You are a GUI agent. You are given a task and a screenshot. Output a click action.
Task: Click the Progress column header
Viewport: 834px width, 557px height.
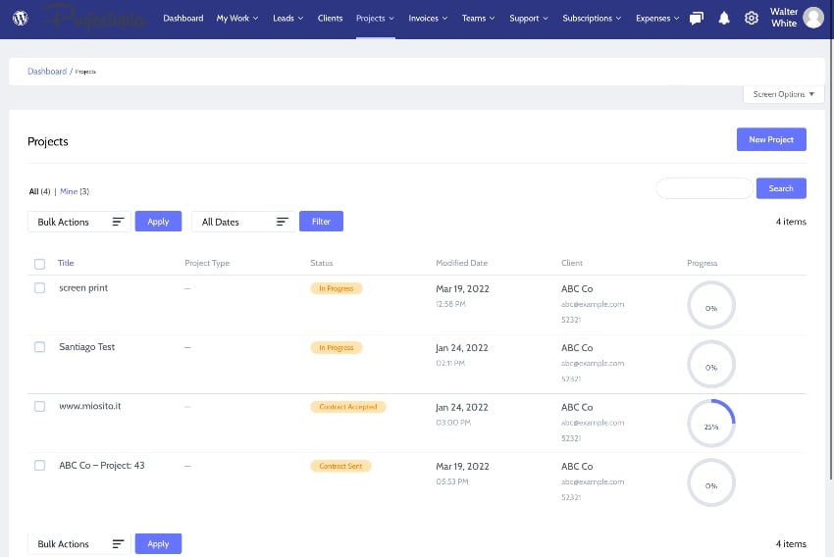click(x=703, y=263)
